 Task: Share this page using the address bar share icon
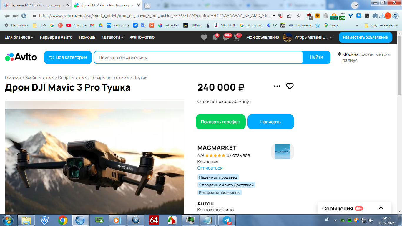pos(289,16)
